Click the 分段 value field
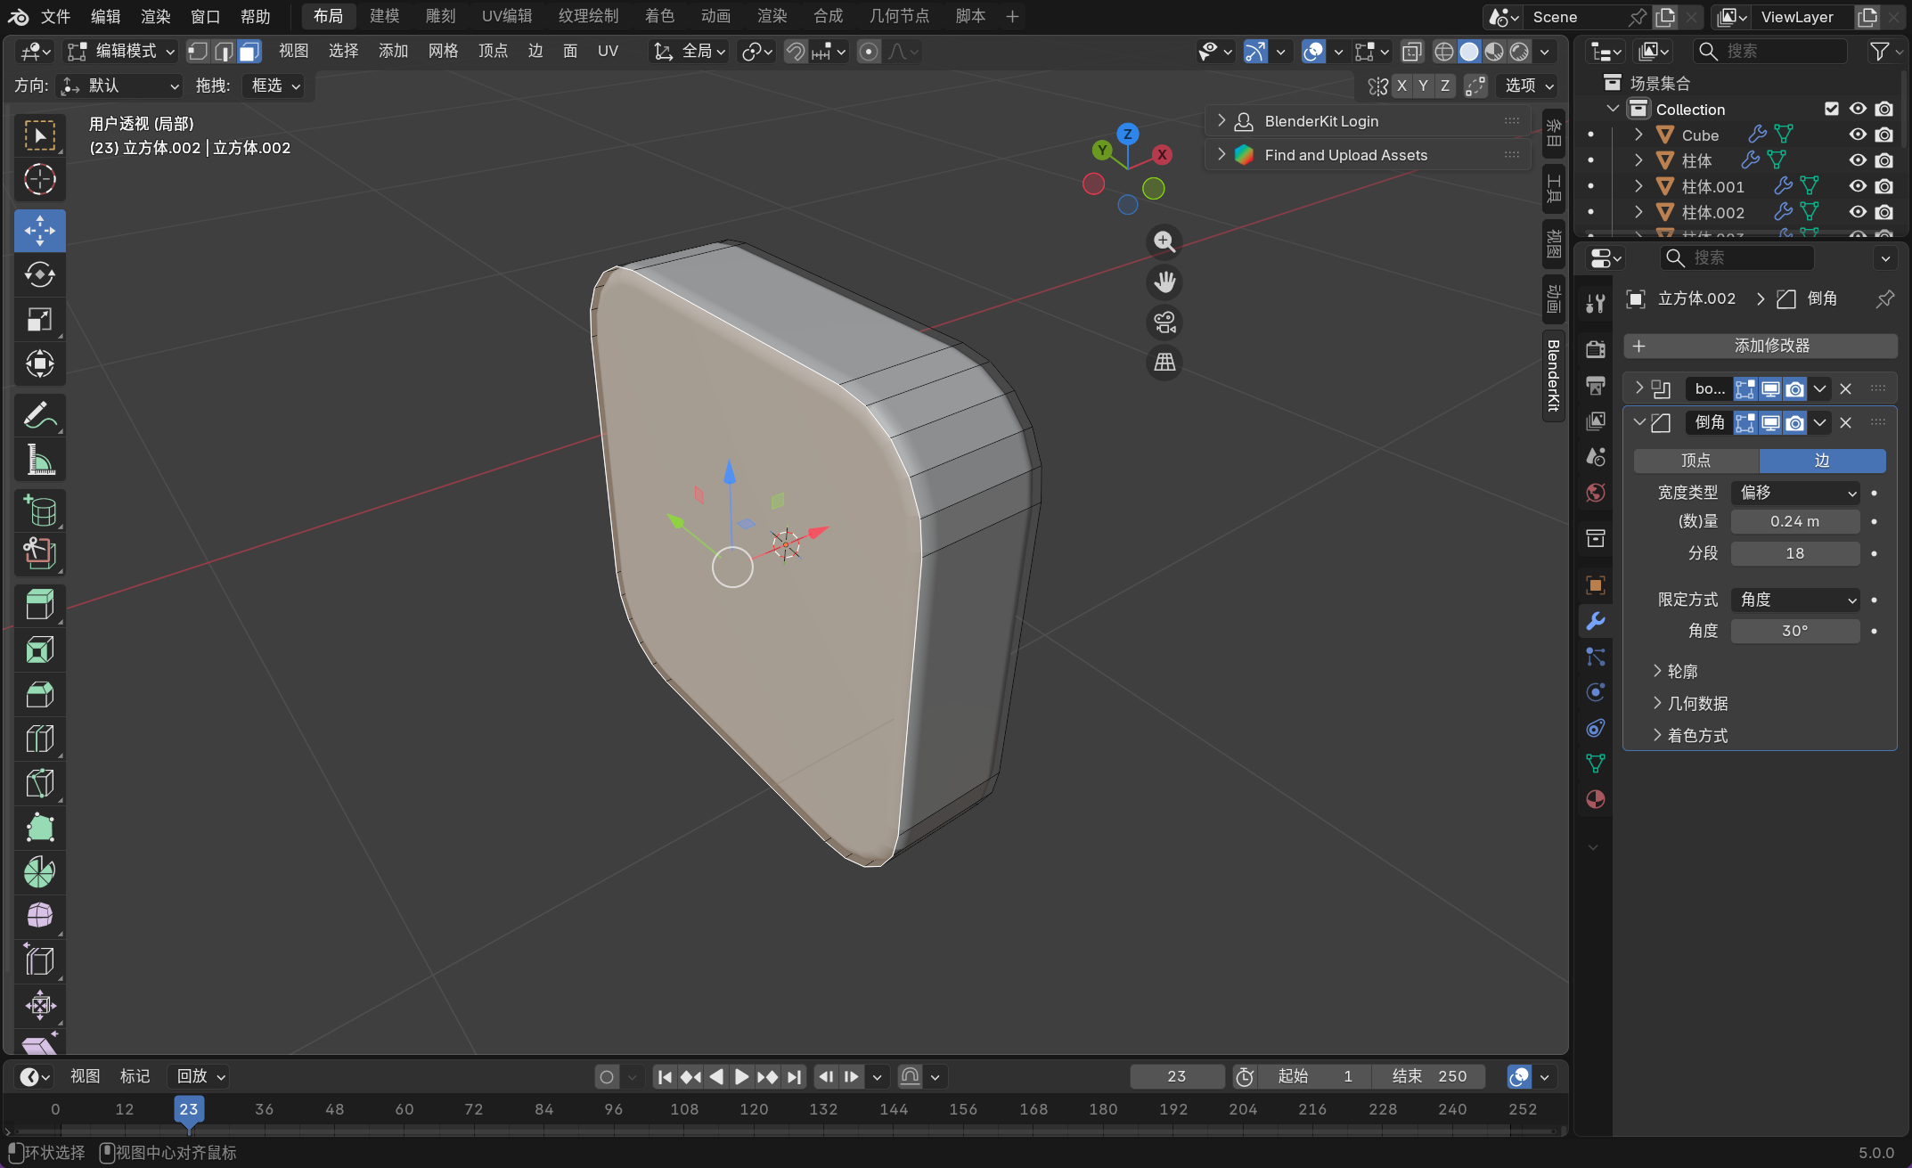 pos(1794,553)
